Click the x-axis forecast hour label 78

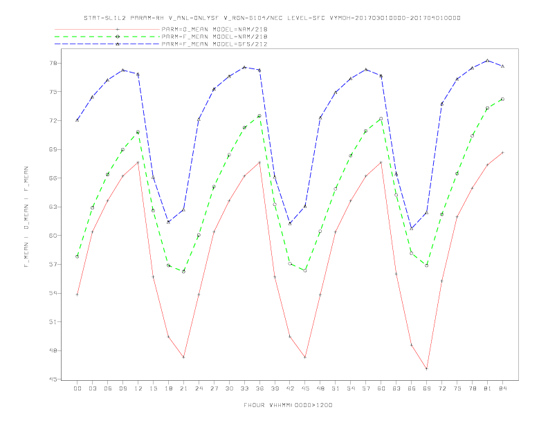[x=473, y=388]
